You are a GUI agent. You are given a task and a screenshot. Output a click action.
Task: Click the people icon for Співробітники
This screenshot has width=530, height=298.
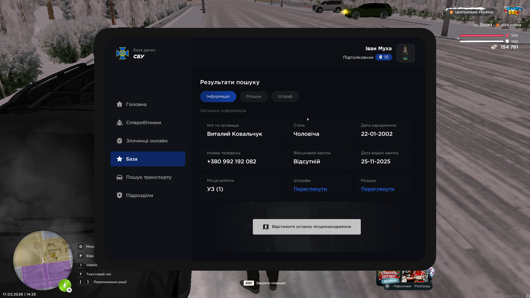click(x=119, y=123)
